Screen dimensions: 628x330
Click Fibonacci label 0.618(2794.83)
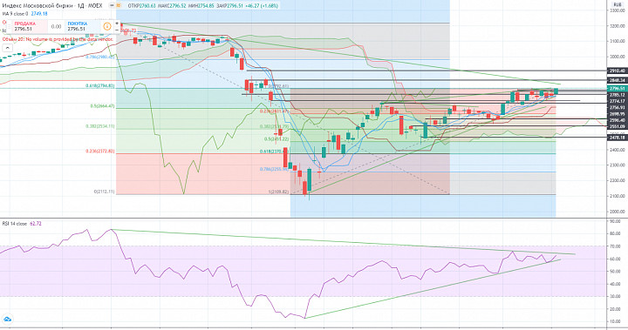coord(99,86)
